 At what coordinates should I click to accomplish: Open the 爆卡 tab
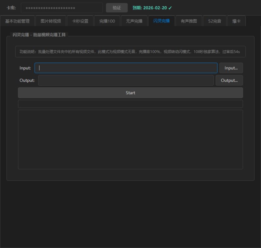click(236, 21)
